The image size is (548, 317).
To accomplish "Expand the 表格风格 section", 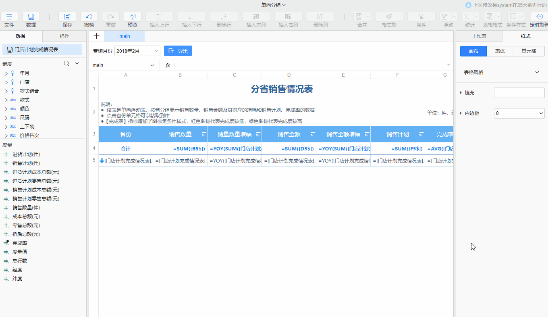I will click(537, 73).
